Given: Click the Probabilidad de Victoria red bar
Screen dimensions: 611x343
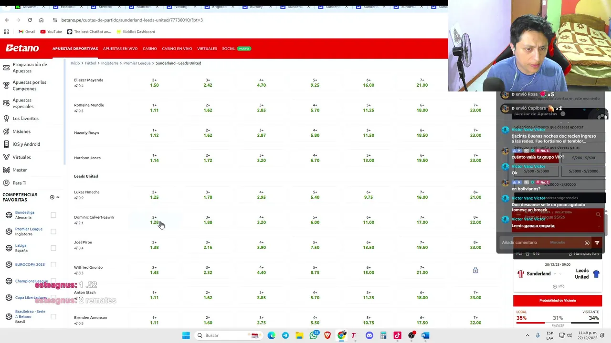Looking at the screenshot, I should [558, 301].
